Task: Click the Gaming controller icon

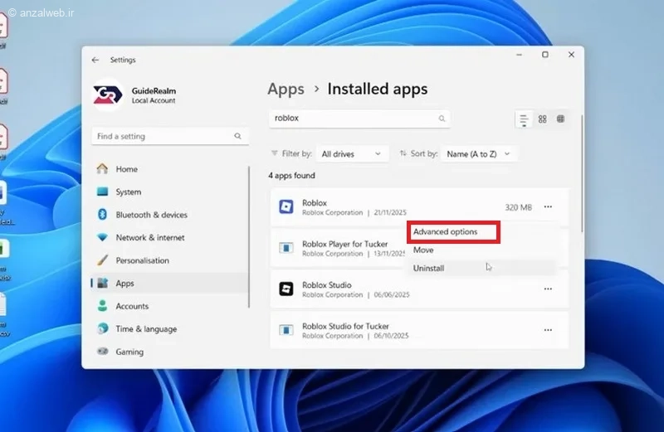Action: point(102,352)
